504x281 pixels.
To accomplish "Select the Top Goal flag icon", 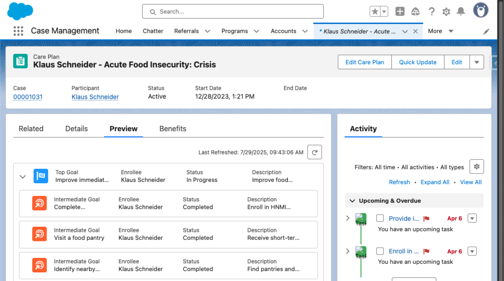I will click(41, 176).
